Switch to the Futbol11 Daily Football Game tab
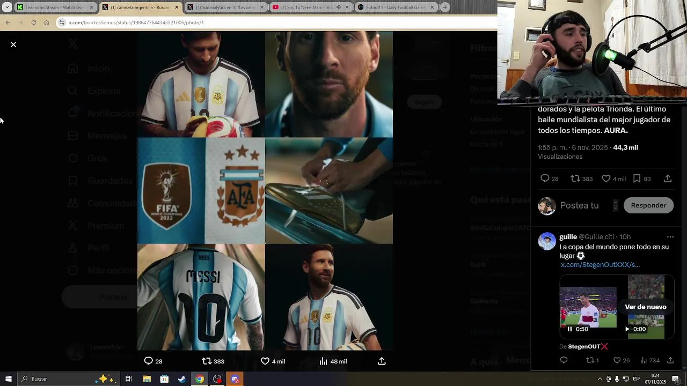687x386 pixels. coord(396,8)
